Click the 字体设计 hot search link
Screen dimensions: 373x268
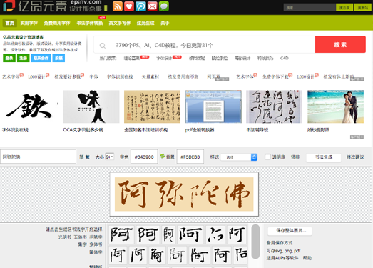point(164,58)
